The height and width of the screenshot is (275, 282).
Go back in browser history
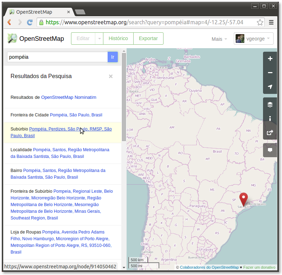click(9, 22)
